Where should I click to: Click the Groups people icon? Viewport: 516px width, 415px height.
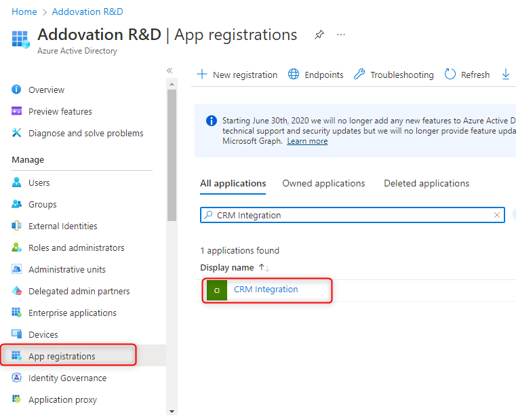point(16,204)
